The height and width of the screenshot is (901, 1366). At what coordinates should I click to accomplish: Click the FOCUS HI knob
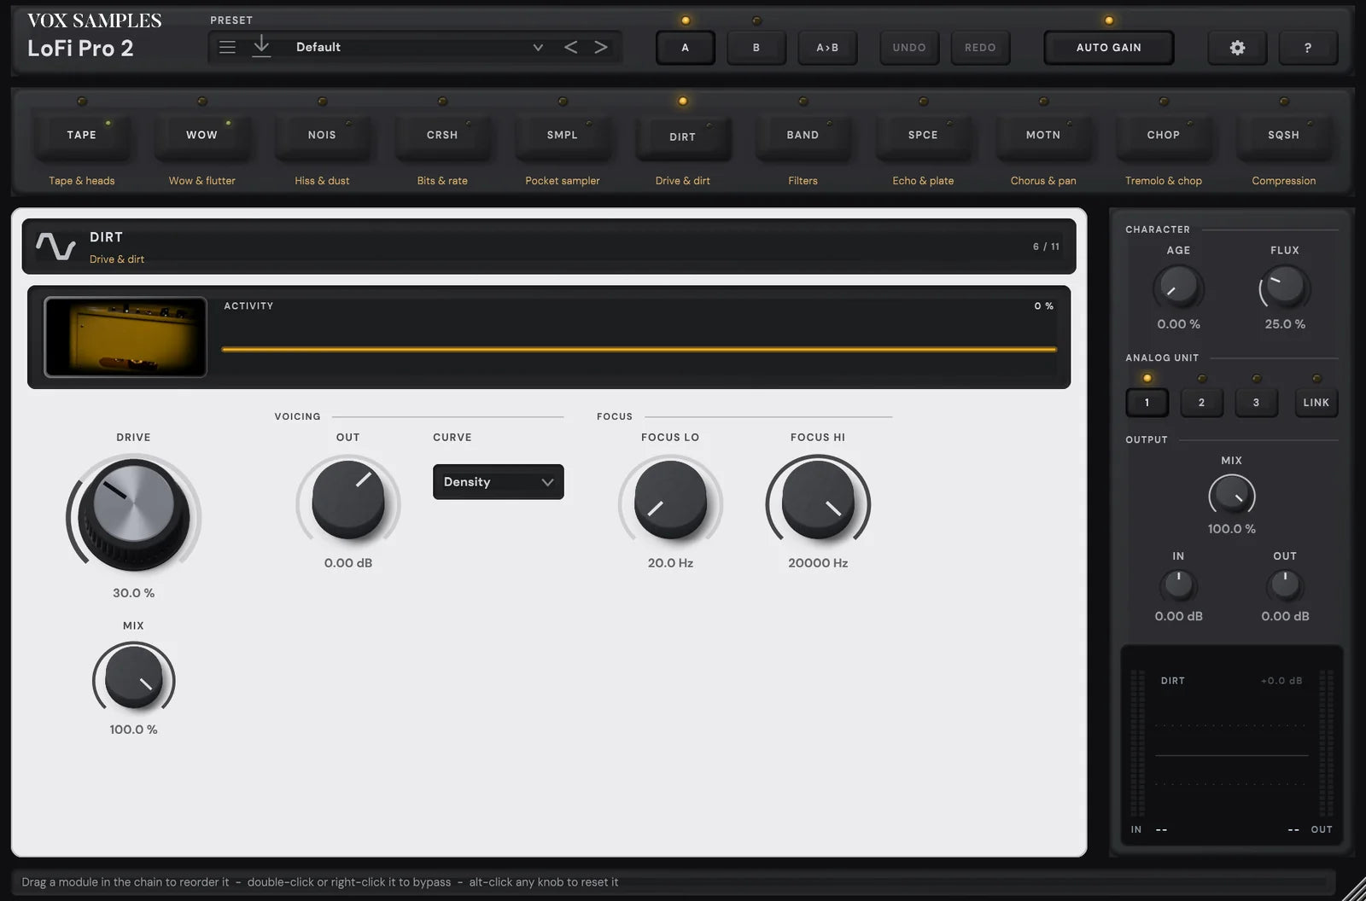click(x=818, y=500)
